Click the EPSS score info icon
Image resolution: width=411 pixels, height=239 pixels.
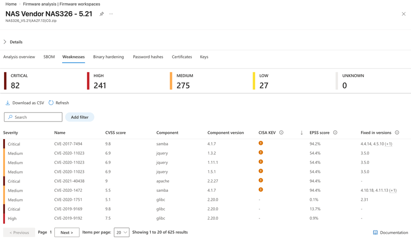[x=335, y=133]
